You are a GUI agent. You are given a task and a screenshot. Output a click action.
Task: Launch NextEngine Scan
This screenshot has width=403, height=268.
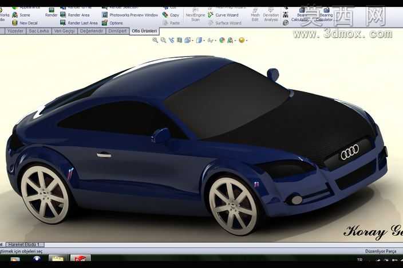(195, 15)
